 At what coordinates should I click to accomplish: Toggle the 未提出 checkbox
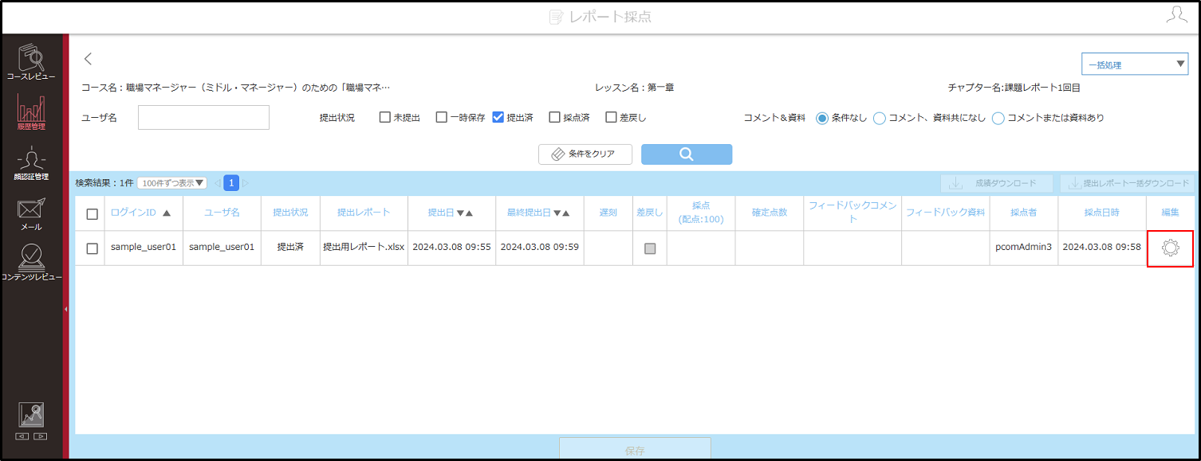point(385,117)
